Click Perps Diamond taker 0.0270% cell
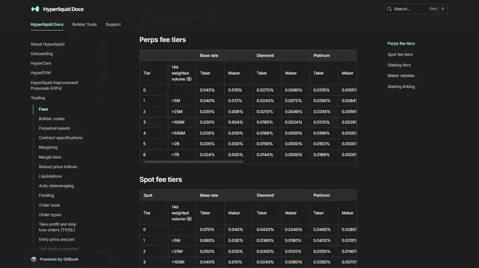The height and width of the screenshot is (268, 479). (265, 90)
